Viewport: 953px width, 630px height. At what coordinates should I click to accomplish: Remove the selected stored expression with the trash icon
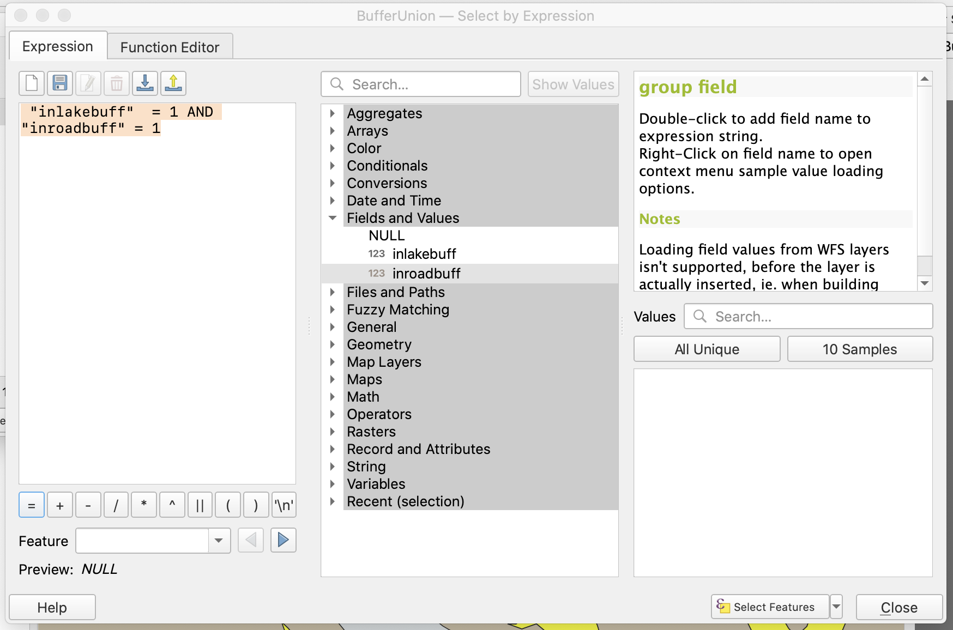[117, 83]
